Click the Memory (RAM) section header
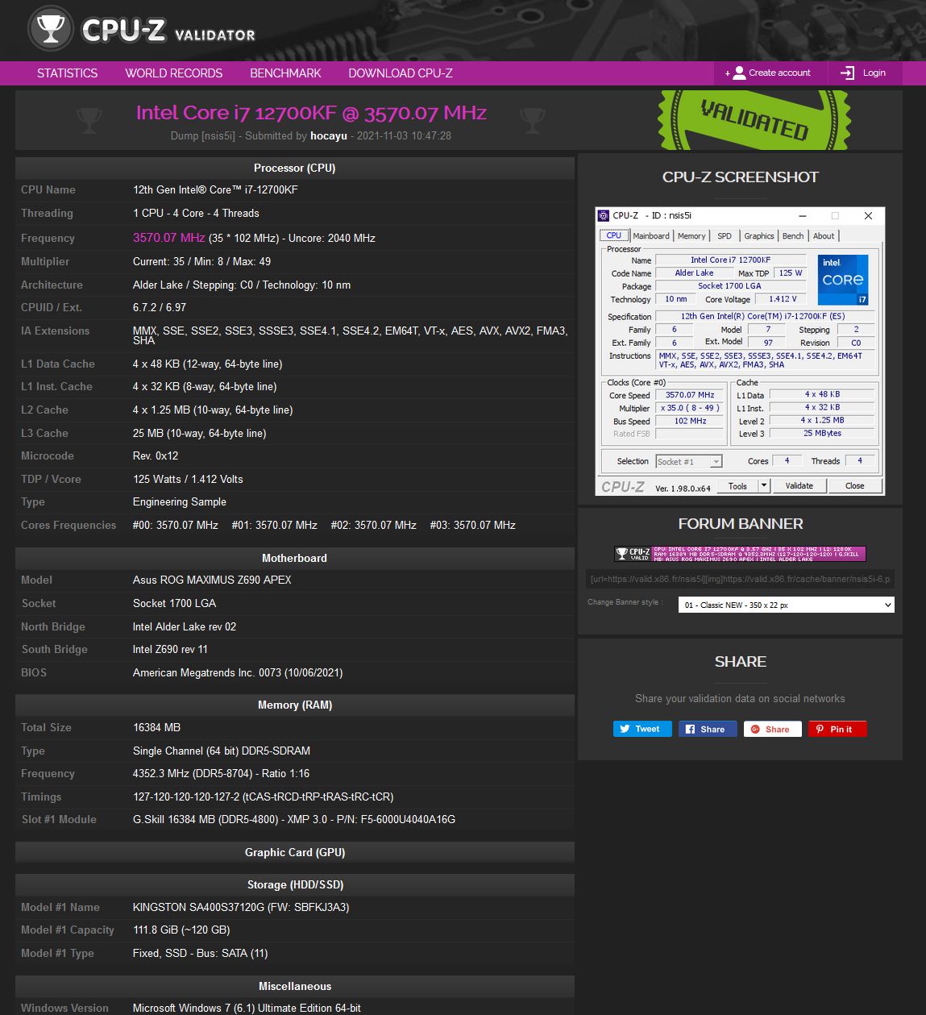Image resolution: width=926 pixels, height=1015 pixels. point(295,705)
